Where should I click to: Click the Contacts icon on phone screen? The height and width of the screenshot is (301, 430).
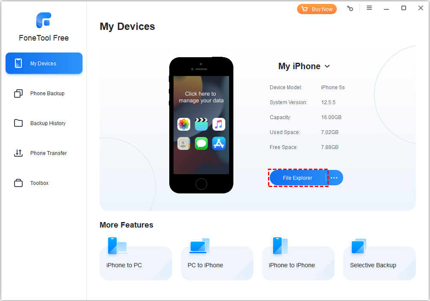[184, 143]
